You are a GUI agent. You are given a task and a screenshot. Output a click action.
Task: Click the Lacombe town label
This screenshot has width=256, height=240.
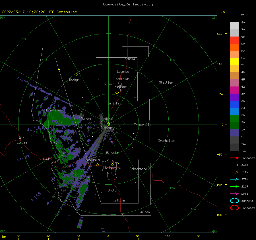point(123,72)
